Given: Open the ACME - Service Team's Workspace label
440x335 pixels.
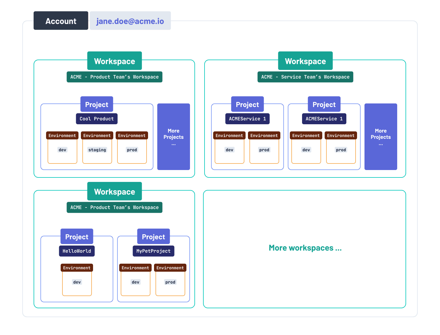Looking at the screenshot, I should click(x=305, y=77).
